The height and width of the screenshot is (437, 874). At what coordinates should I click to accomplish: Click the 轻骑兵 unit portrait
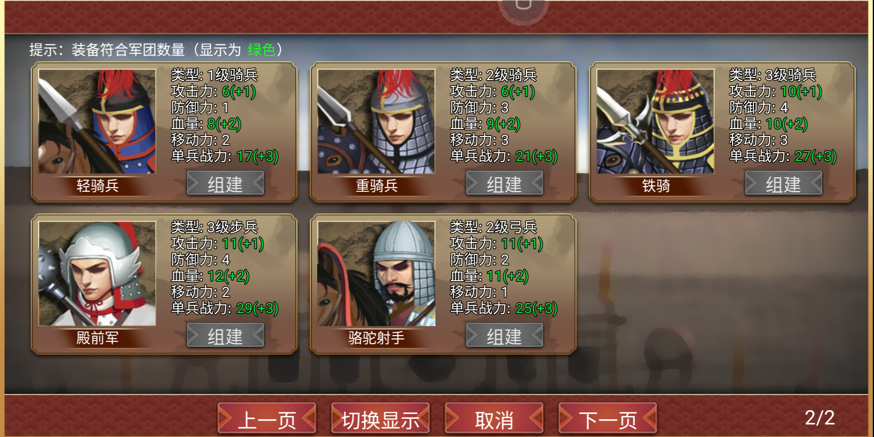coord(97,121)
